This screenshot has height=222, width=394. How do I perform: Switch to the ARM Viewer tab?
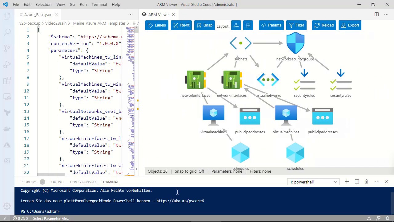[159, 14]
